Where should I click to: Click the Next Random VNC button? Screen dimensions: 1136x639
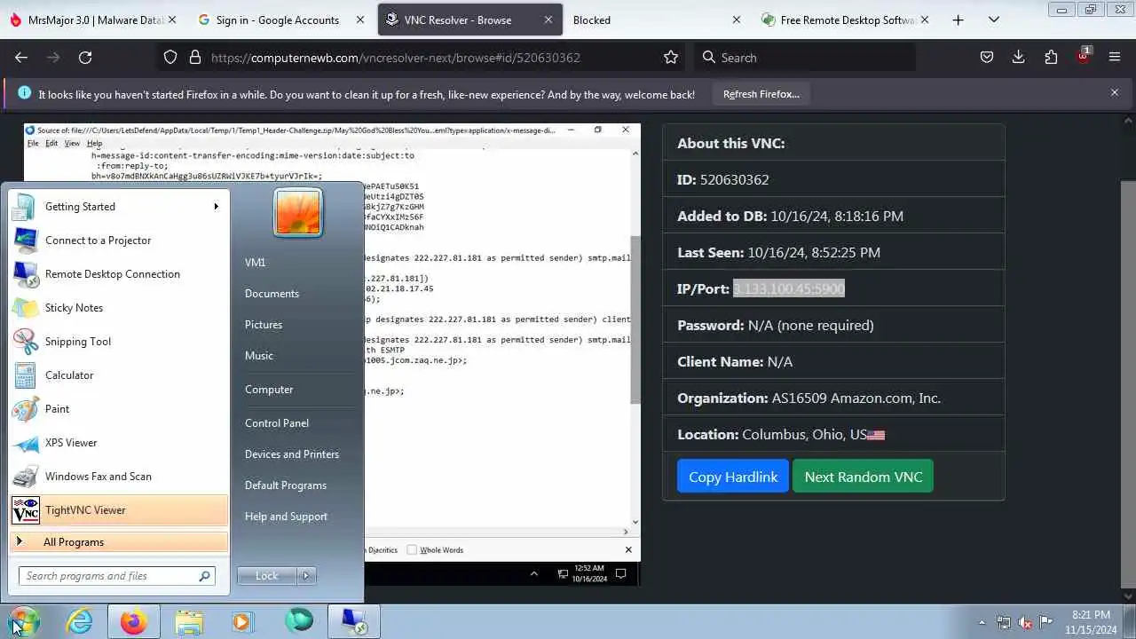tap(864, 477)
